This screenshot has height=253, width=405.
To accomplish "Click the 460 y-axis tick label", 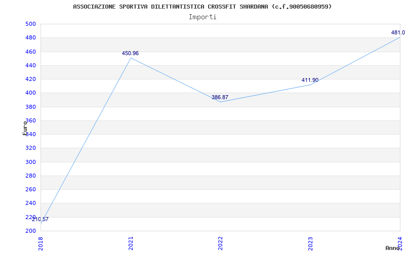I will (30, 52).
